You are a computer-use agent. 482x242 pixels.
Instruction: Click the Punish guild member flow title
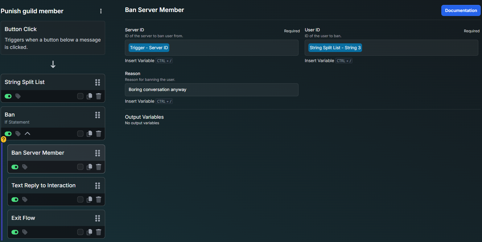click(32, 11)
